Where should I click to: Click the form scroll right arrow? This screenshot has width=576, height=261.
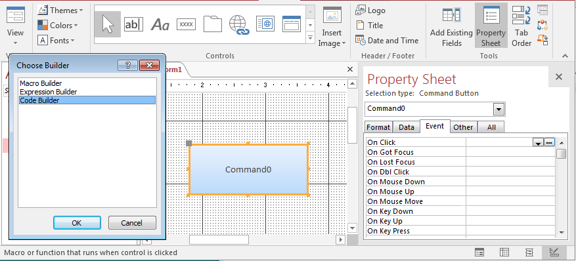(340, 240)
